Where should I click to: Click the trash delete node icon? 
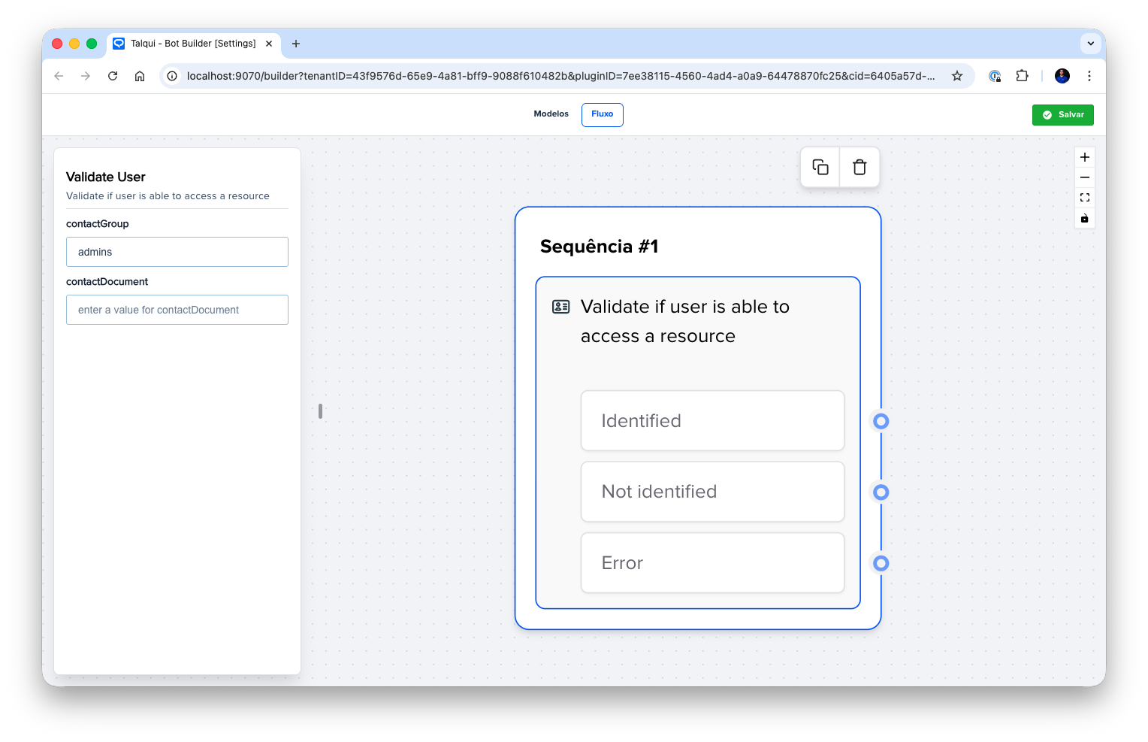(859, 167)
